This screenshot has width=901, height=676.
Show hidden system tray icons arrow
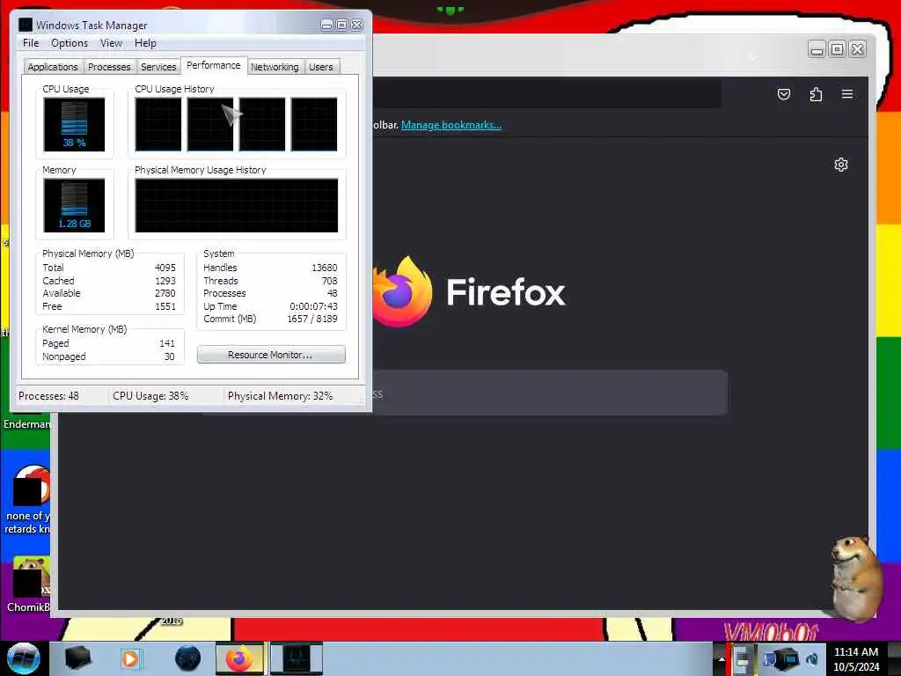pos(722,658)
